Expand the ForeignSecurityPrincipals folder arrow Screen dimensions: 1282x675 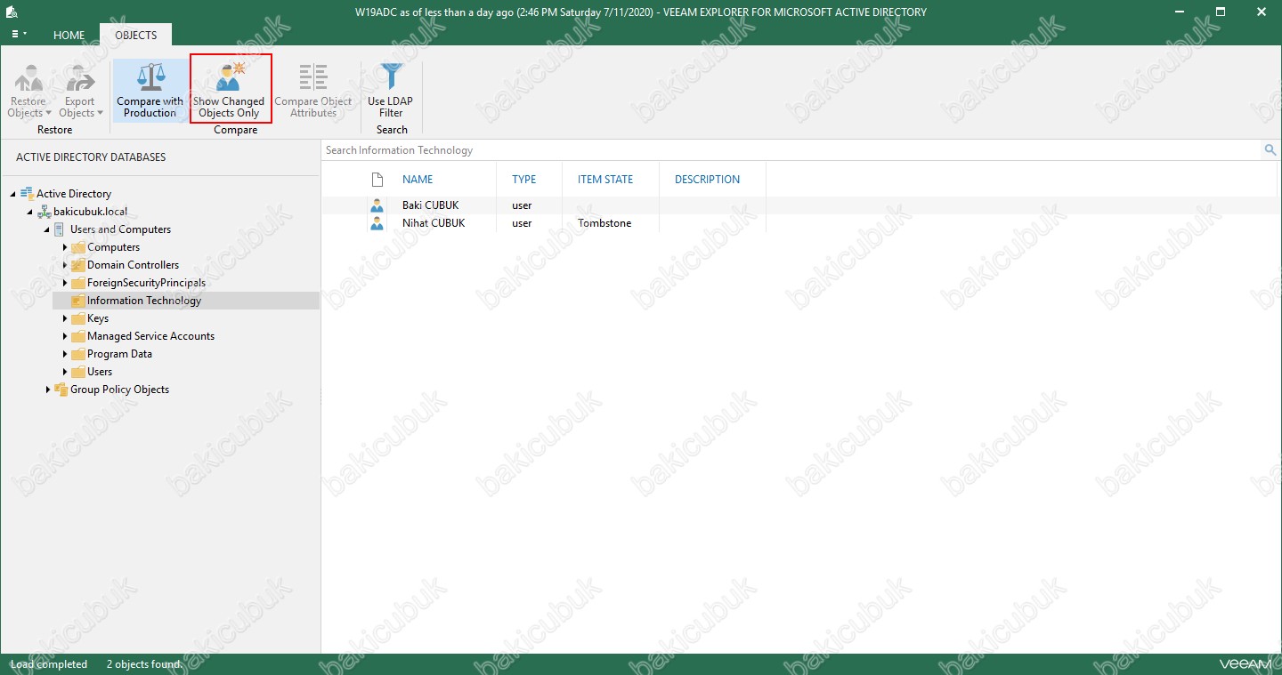pos(64,283)
